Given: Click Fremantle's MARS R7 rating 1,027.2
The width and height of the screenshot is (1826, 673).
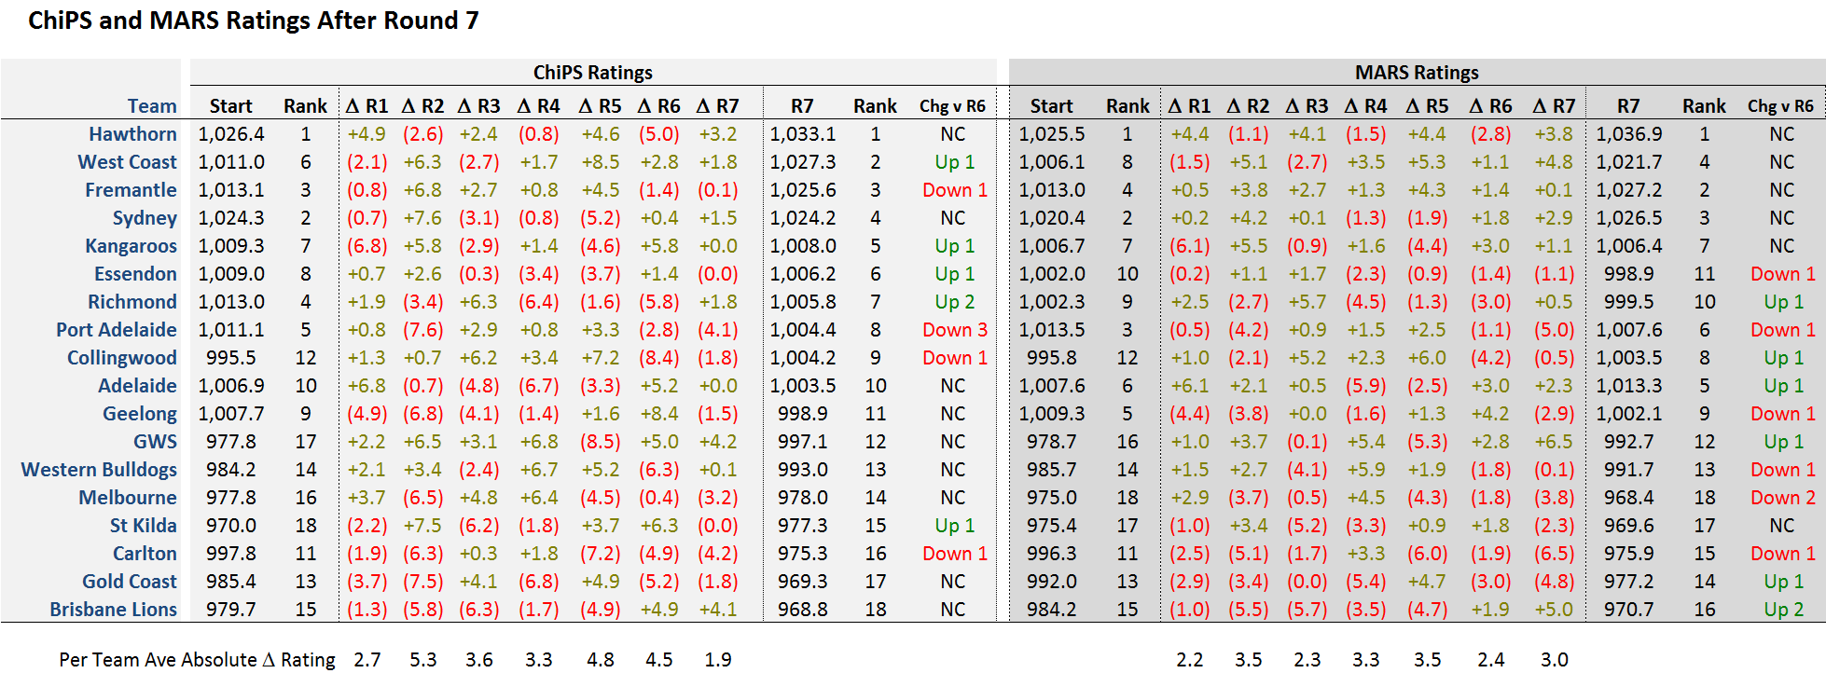Looking at the screenshot, I should [1629, 190].
